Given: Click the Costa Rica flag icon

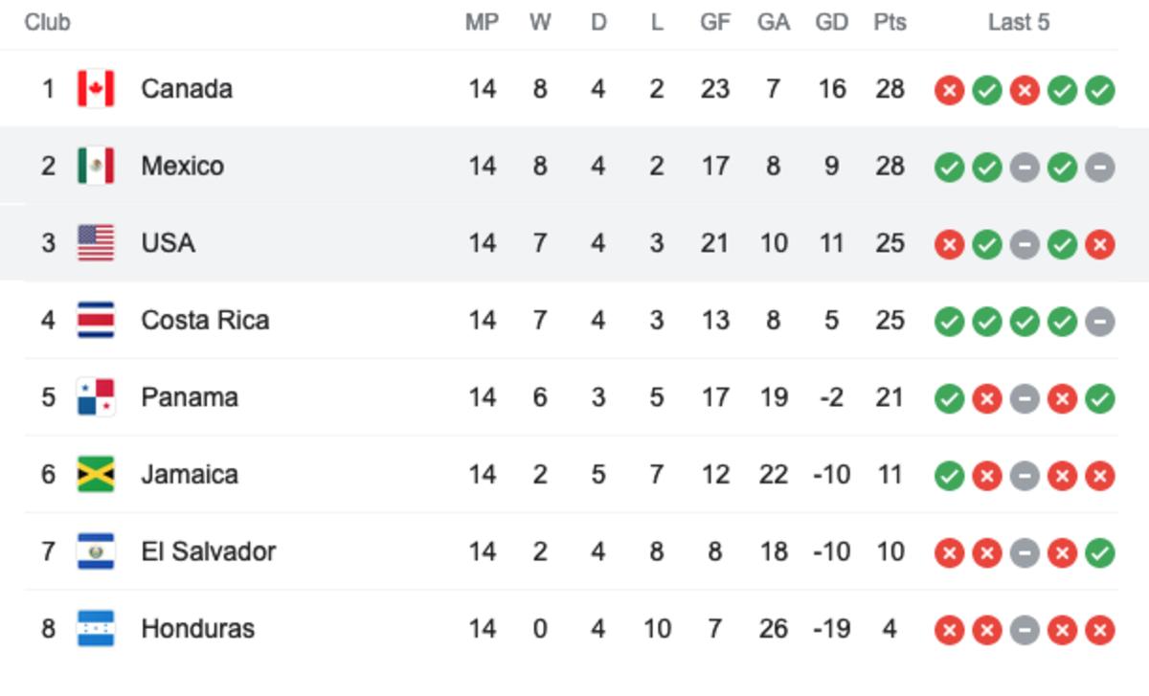Looking at the screenshot, I should pyautogui.click(x=96, y=320).
